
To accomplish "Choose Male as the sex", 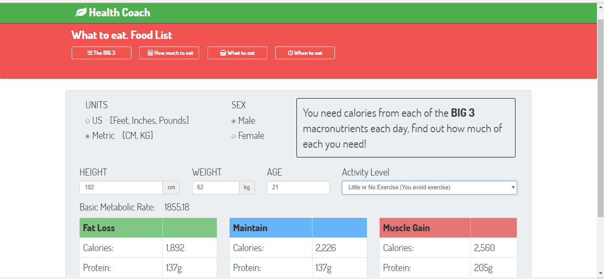I will tap(234, 121).
